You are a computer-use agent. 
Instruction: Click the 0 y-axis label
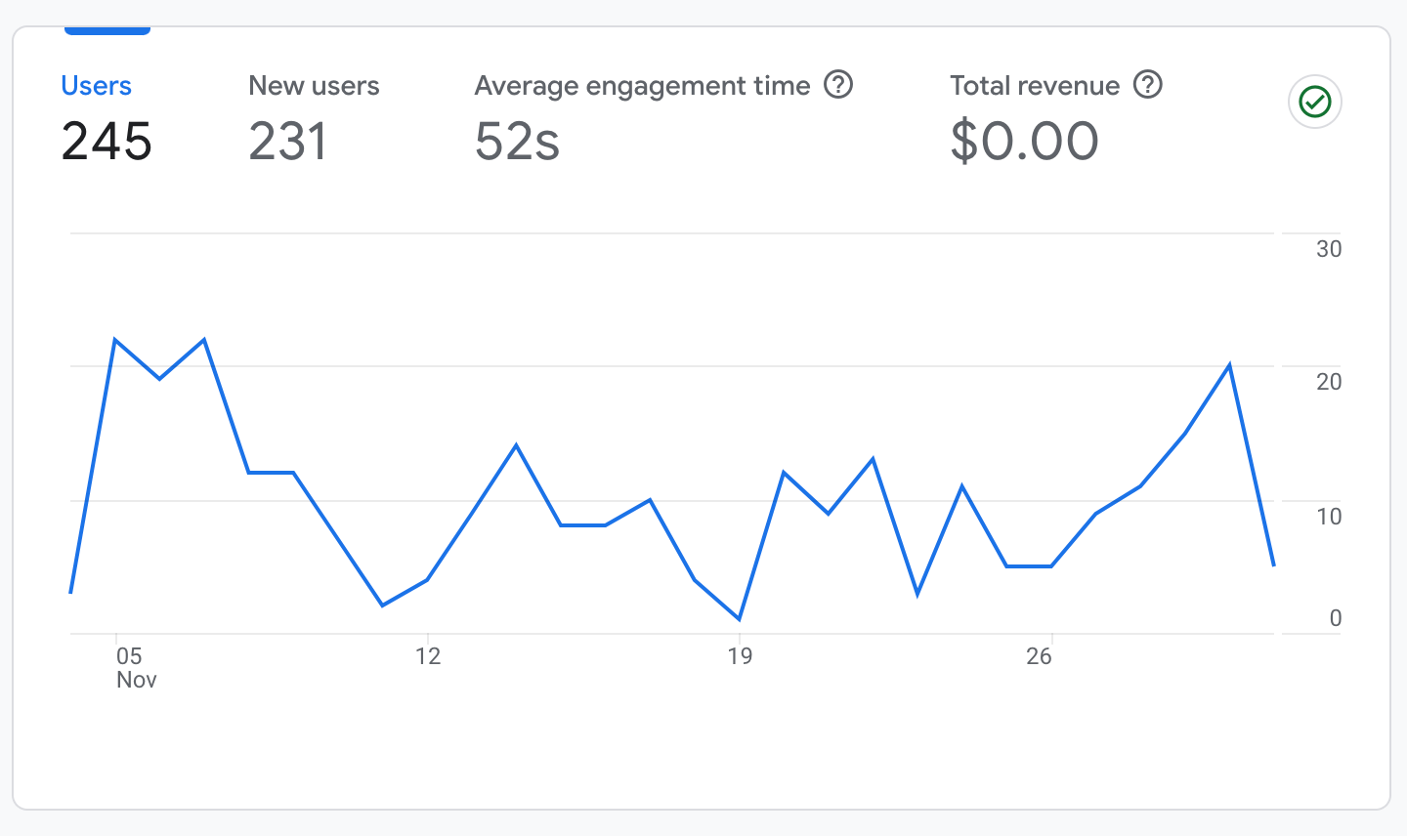pyautogui.click(x=1335, y=618)
